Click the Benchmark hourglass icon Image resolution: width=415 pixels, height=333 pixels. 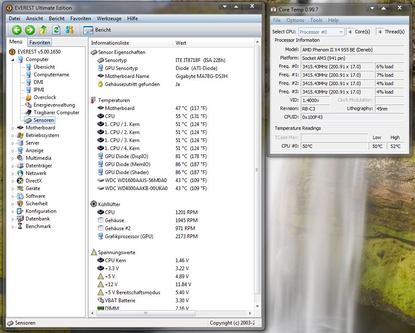tap(20, 226)
